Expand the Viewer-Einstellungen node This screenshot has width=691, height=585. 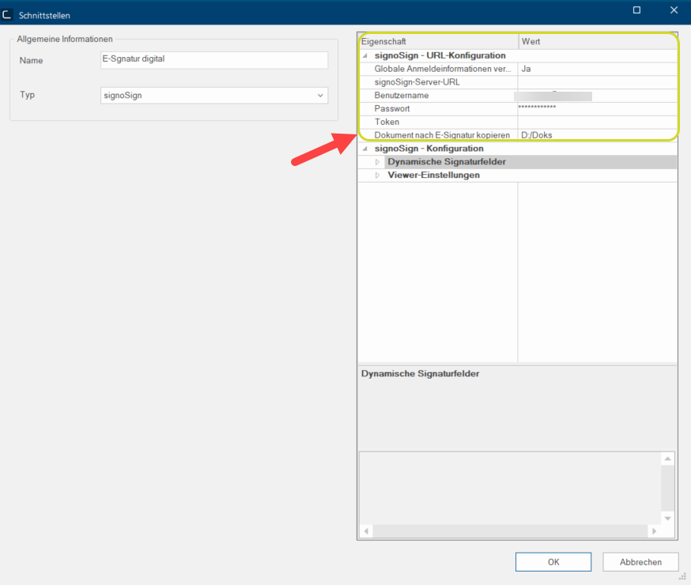click(377, 175)
